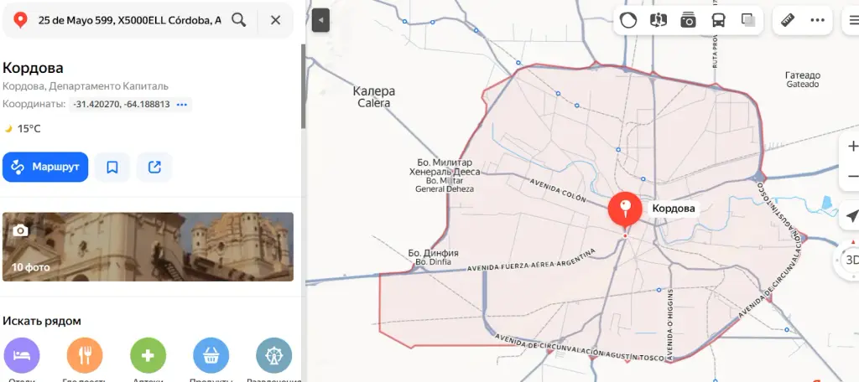Open coordinates options three-dot menu
This screenshot has width=859, height=382.
(x=182, y=104)
